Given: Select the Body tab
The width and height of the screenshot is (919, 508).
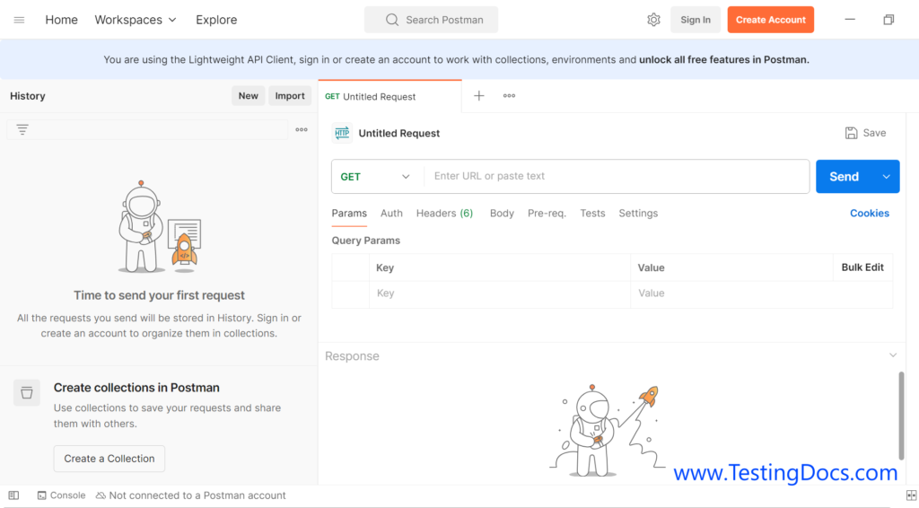Looking at the screenshot, I should 502,214.
